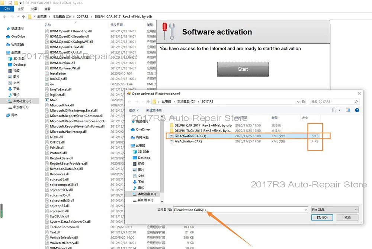Click the blue help icon in the dialog
Viewport: 372px width, 249px height.
pyautogui.click(x=357, y=110)
